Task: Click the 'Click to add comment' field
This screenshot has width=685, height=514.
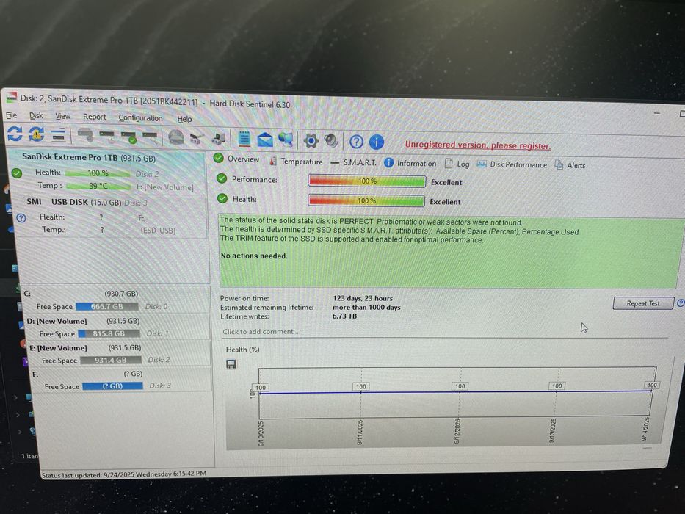Action: [261, 331]
